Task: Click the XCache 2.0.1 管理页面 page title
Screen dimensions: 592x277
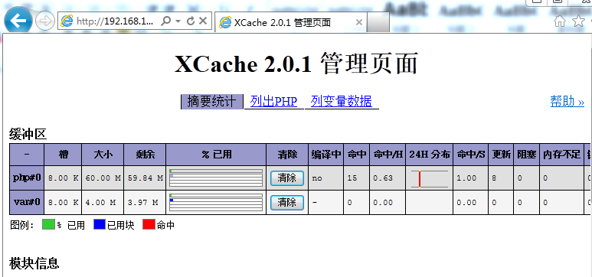Action: tap(296, 64)
